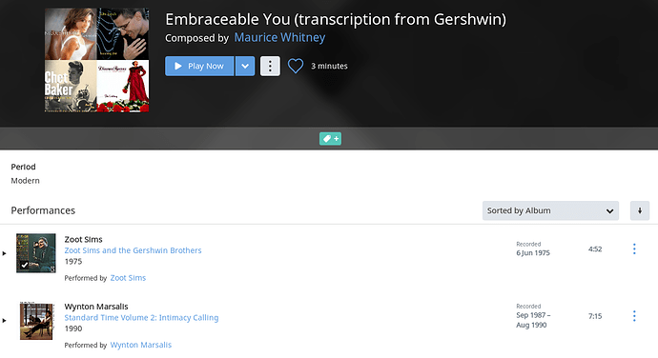
Task: Open the Sorted by Album dropdown
Action: point(550,210)
